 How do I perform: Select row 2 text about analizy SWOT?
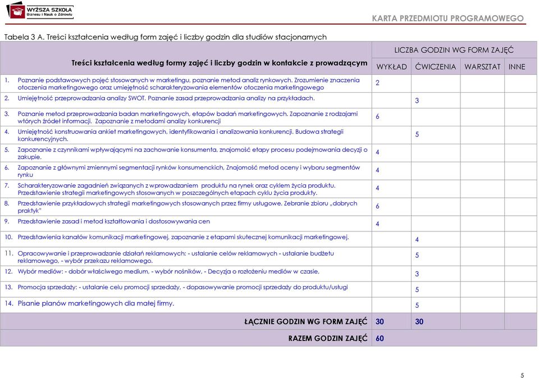coord(166,98)
